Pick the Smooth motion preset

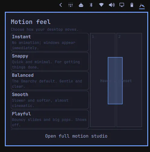click(x=50, y=100)
